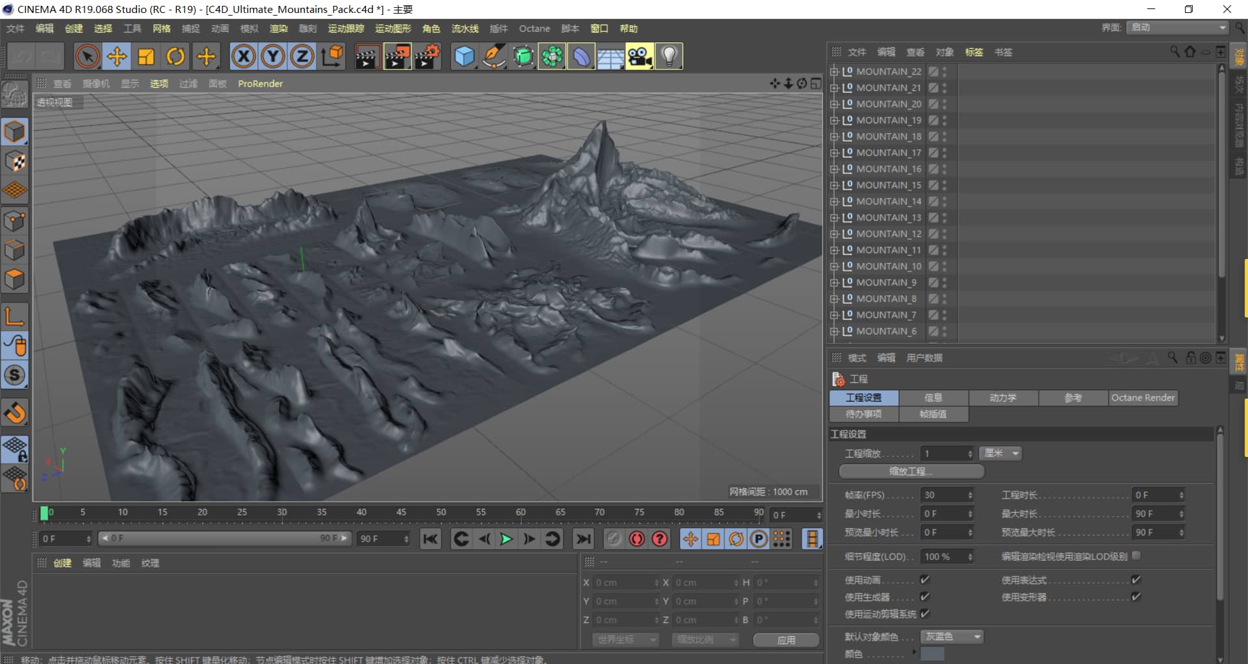Open the Octane menu
The image size is (1248, 664).
pyautogui.click(x=534, y=29)
